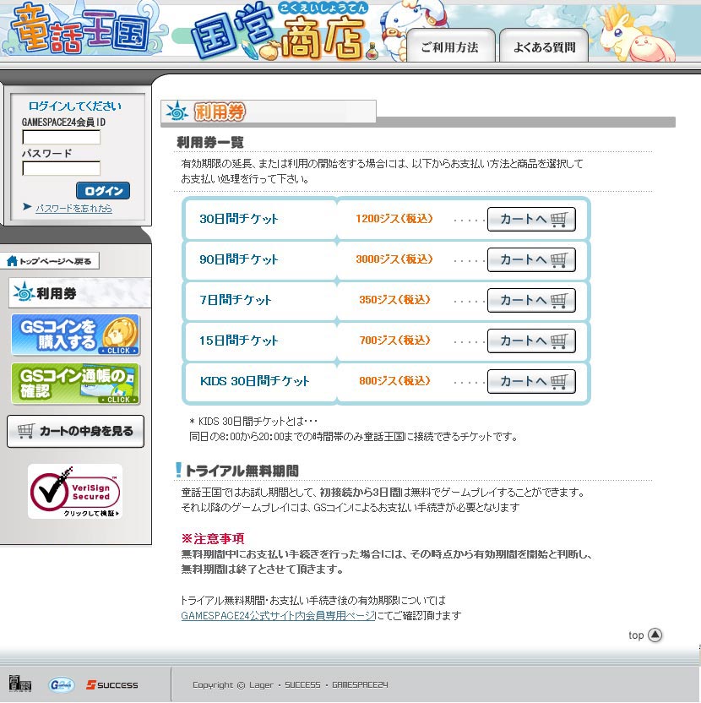Add 90日間チケット to cart
This screenshot has height=703, width=701.
tap(531, 259)
